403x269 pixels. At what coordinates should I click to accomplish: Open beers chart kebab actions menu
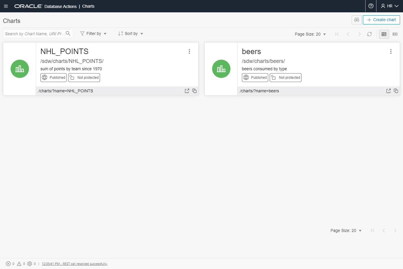pyautogui.click(x=391, y=51)
